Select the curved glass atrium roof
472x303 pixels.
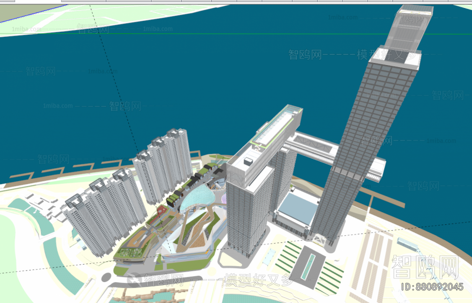[197, 198]
